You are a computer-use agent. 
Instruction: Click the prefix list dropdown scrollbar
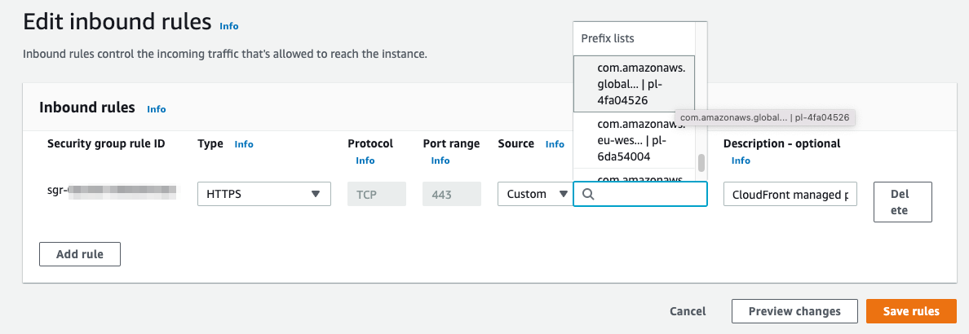coord(701,163)
